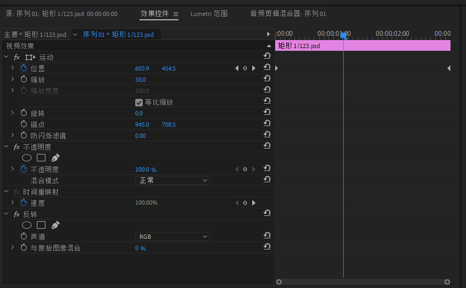This screenshot has width=466, height=288.
Task: Go to next 位置 keyframe
Action: [x=254, y=68]
